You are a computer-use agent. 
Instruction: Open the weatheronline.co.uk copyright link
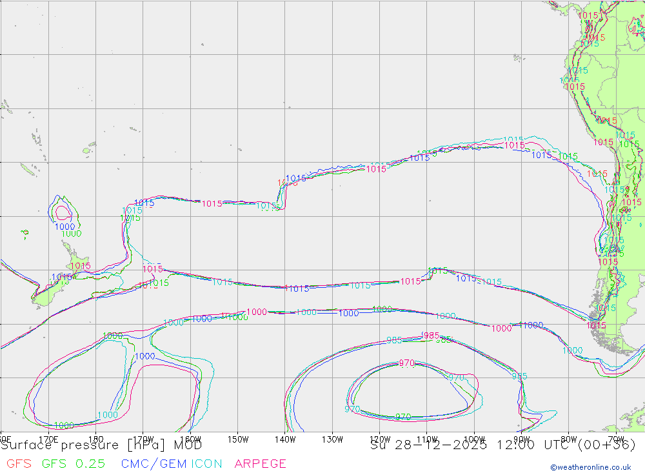pos(590,467)
